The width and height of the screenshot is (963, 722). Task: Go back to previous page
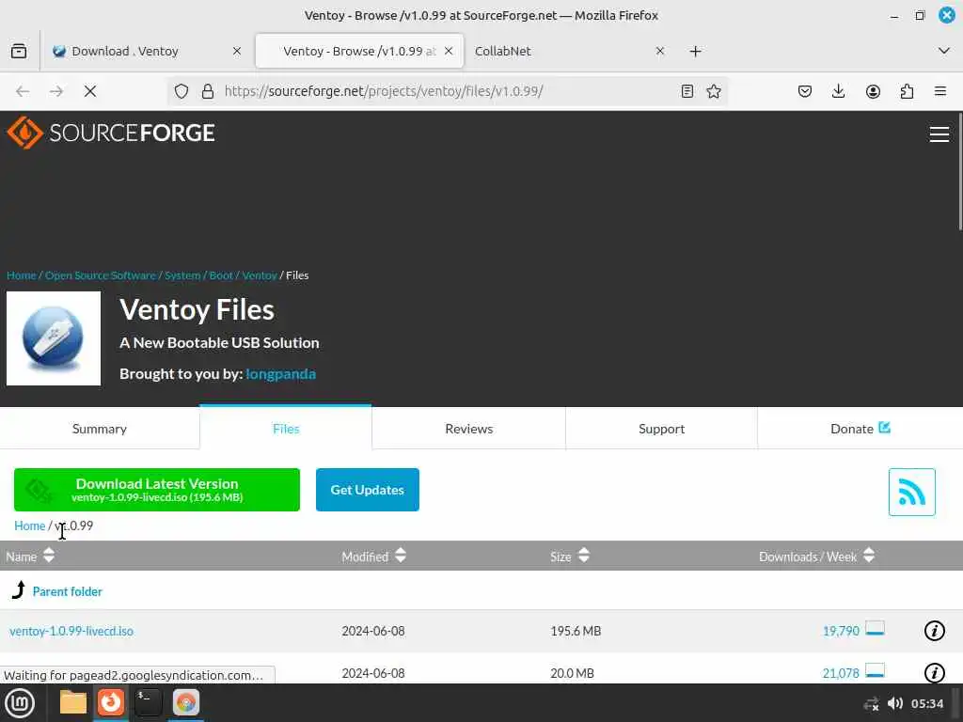[23, 91]
